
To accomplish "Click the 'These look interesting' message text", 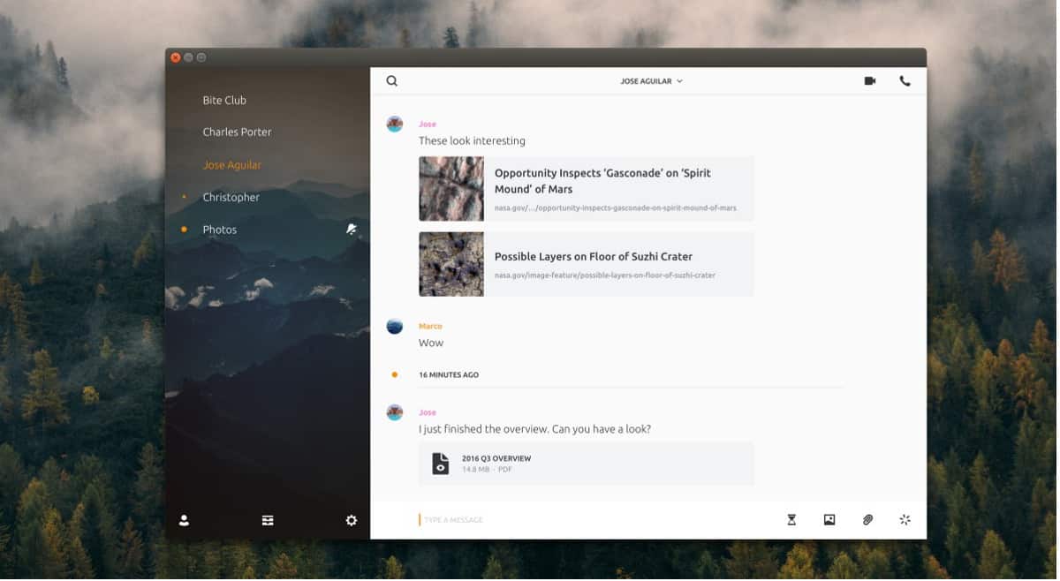I will click(472, 141).
